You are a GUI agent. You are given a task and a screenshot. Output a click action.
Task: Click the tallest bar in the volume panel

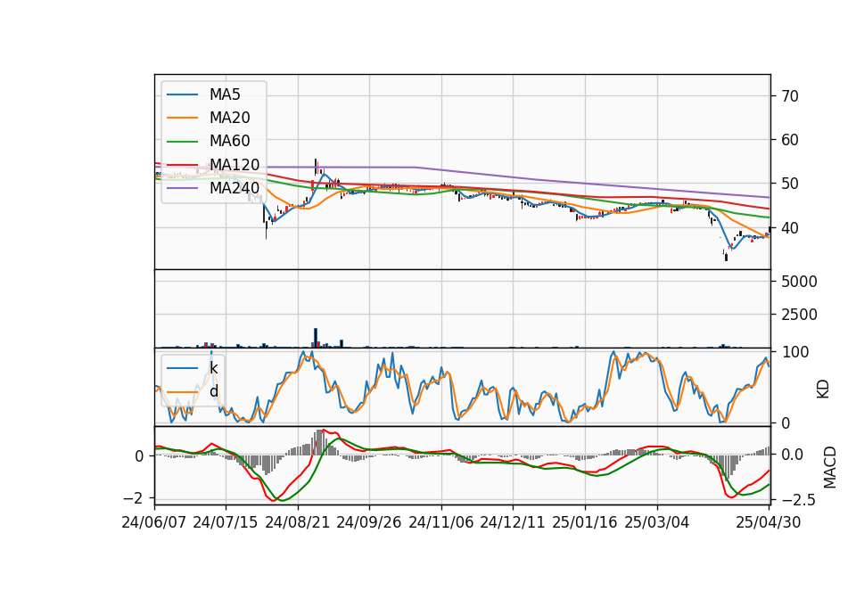click(x=316, y=338)
